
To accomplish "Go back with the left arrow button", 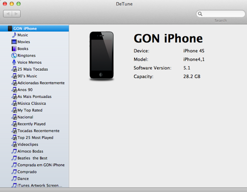I will pyautogui.click(x=7, y=14).
